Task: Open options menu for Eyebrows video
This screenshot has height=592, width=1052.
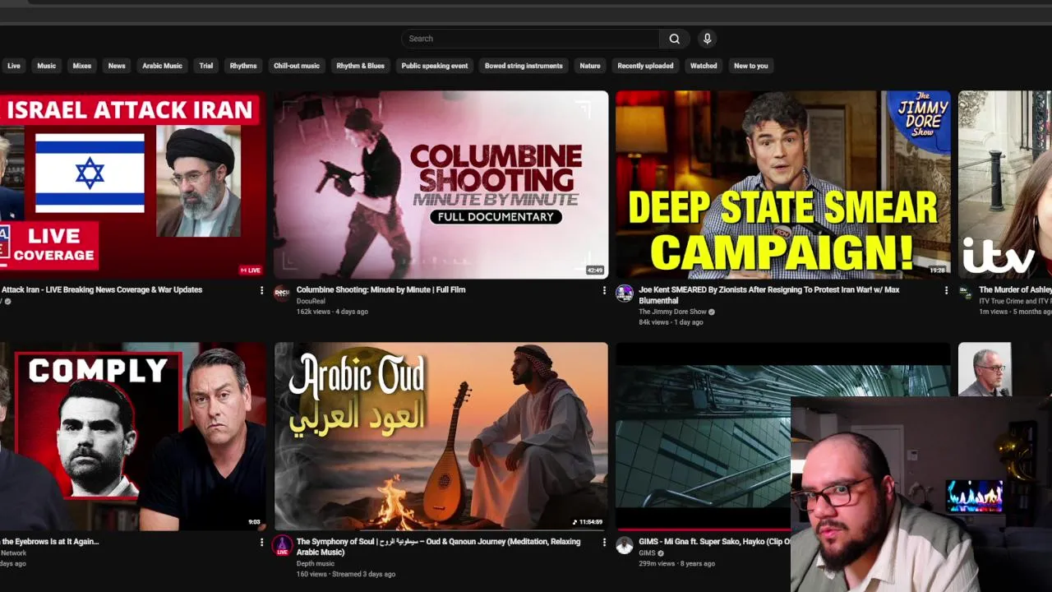Action: [262, 542]
